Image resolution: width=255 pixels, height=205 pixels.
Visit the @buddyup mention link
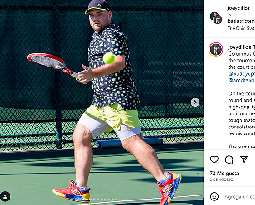pyautogui.click(x=241, y=74)
